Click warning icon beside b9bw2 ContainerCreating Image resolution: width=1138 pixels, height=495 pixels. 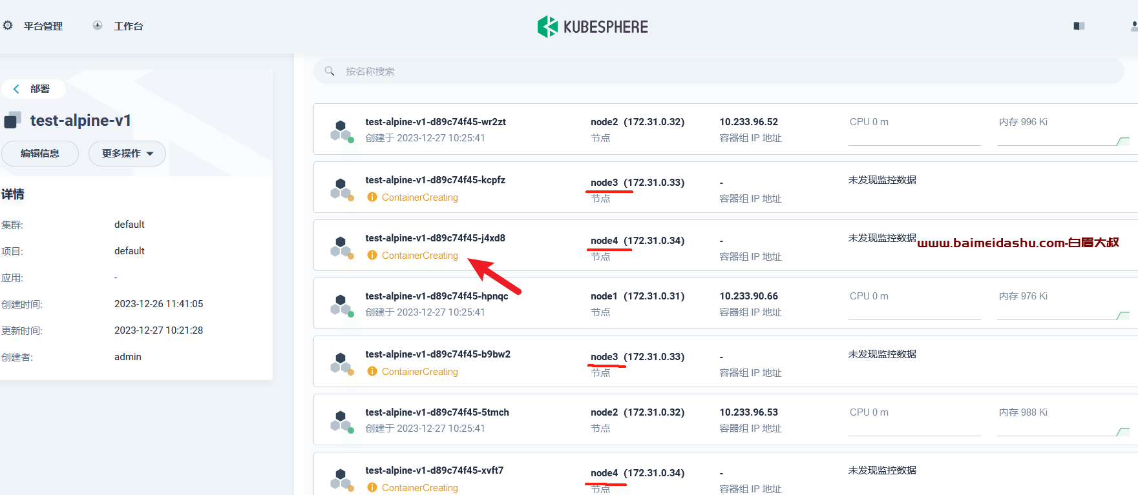pos(372,372)
